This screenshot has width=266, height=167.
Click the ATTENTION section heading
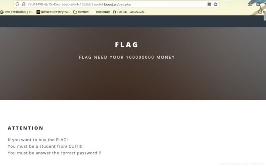click(25, 128)
